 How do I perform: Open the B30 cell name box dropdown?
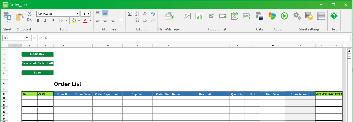27,38
